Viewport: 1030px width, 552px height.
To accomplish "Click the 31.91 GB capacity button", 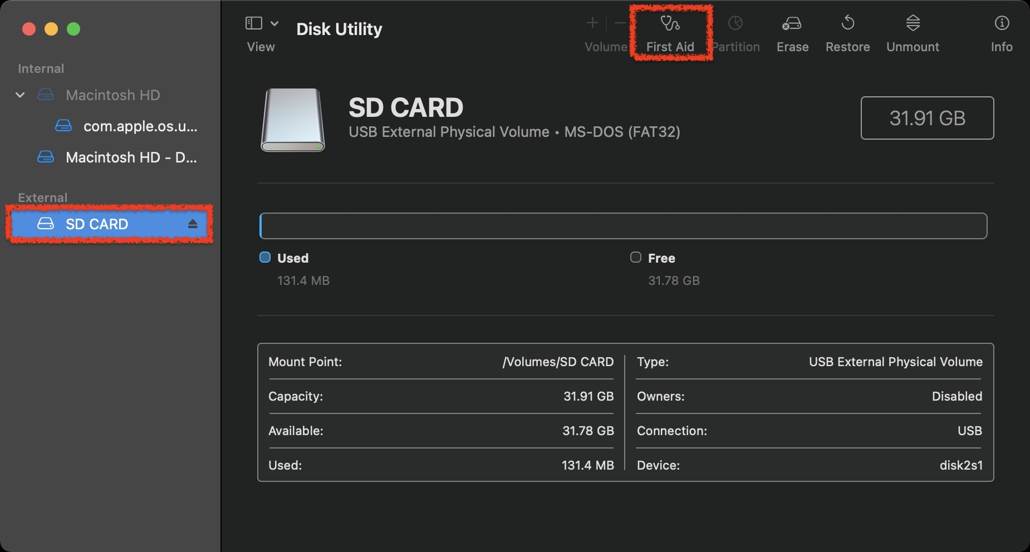I will pyautogui.click(x=926, y=118).
